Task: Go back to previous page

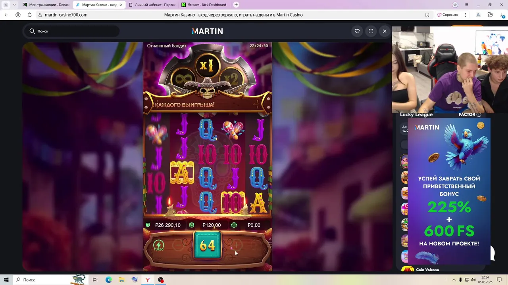Action: 6,15
